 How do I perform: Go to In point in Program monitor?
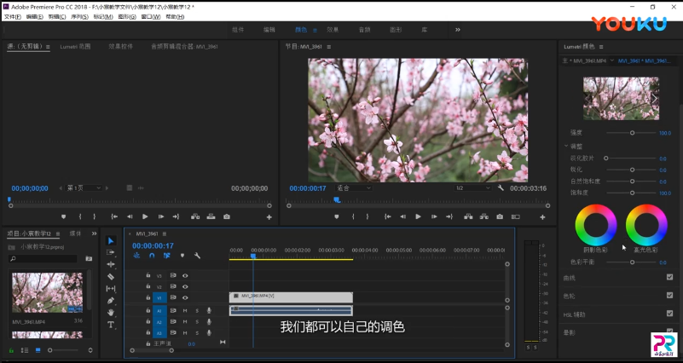[388, 216]
